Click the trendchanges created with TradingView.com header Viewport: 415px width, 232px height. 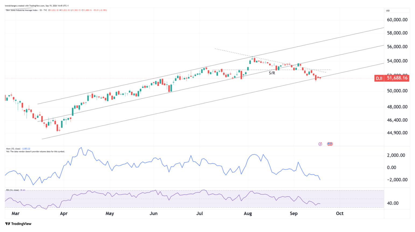point(37,6)
